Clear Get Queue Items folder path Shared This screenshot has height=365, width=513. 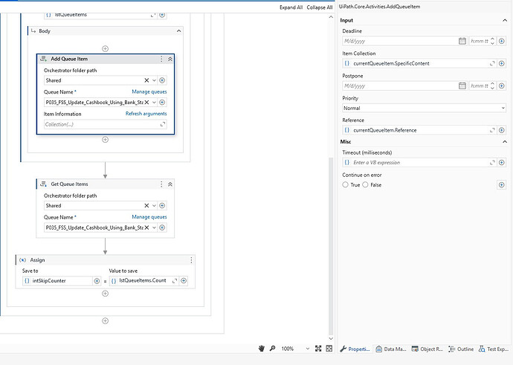[146, 205]
